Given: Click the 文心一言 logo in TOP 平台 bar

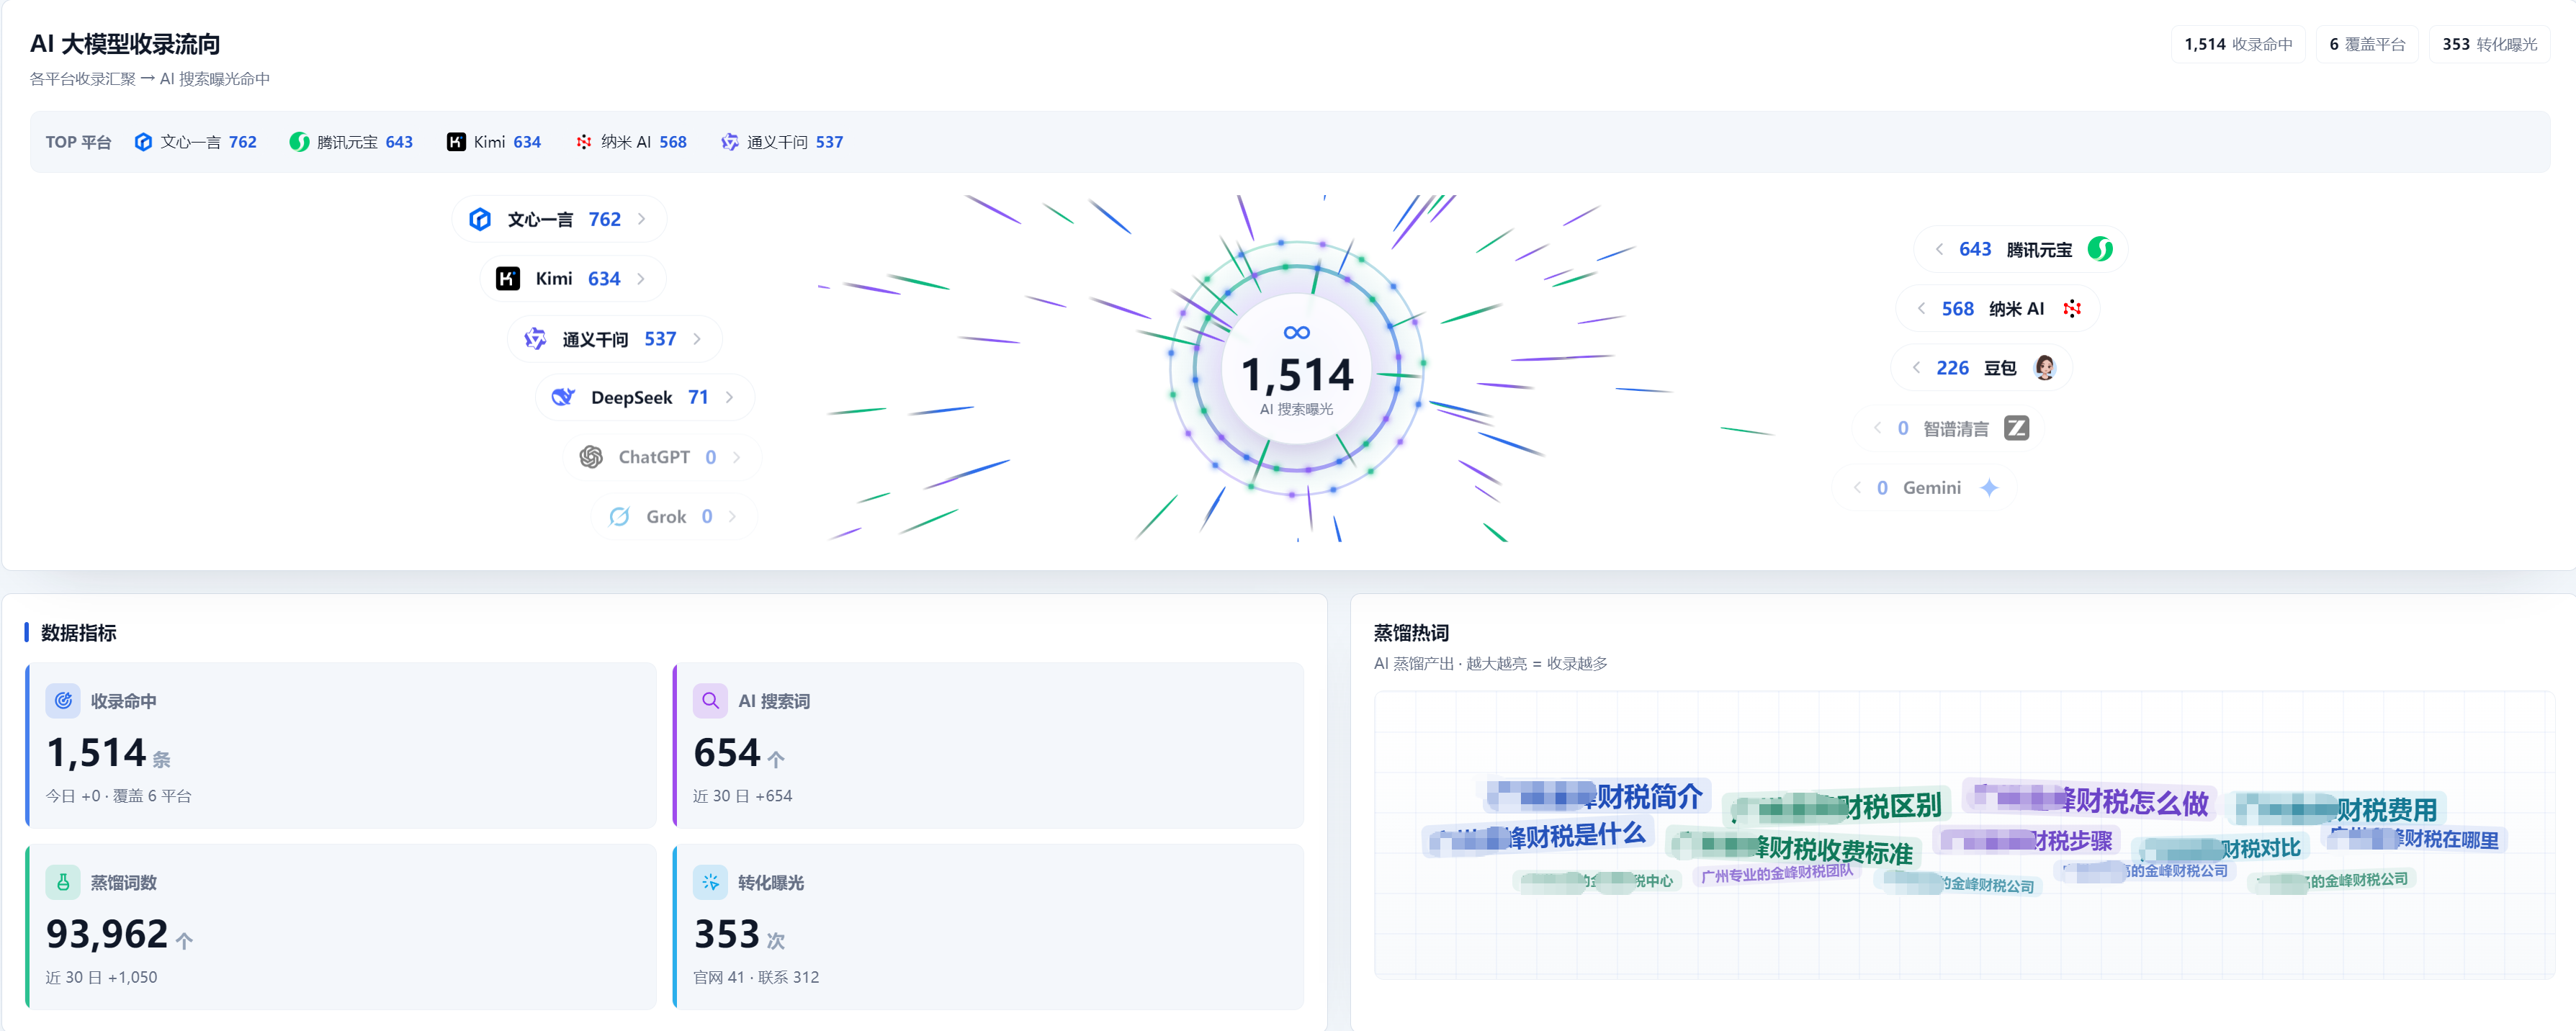Looking at the screenshot, I should 143,142.
